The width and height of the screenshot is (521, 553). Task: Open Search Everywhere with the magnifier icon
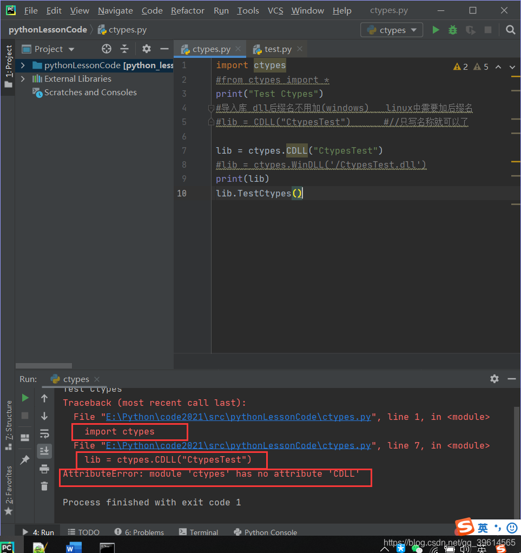[x=511, y=30]
